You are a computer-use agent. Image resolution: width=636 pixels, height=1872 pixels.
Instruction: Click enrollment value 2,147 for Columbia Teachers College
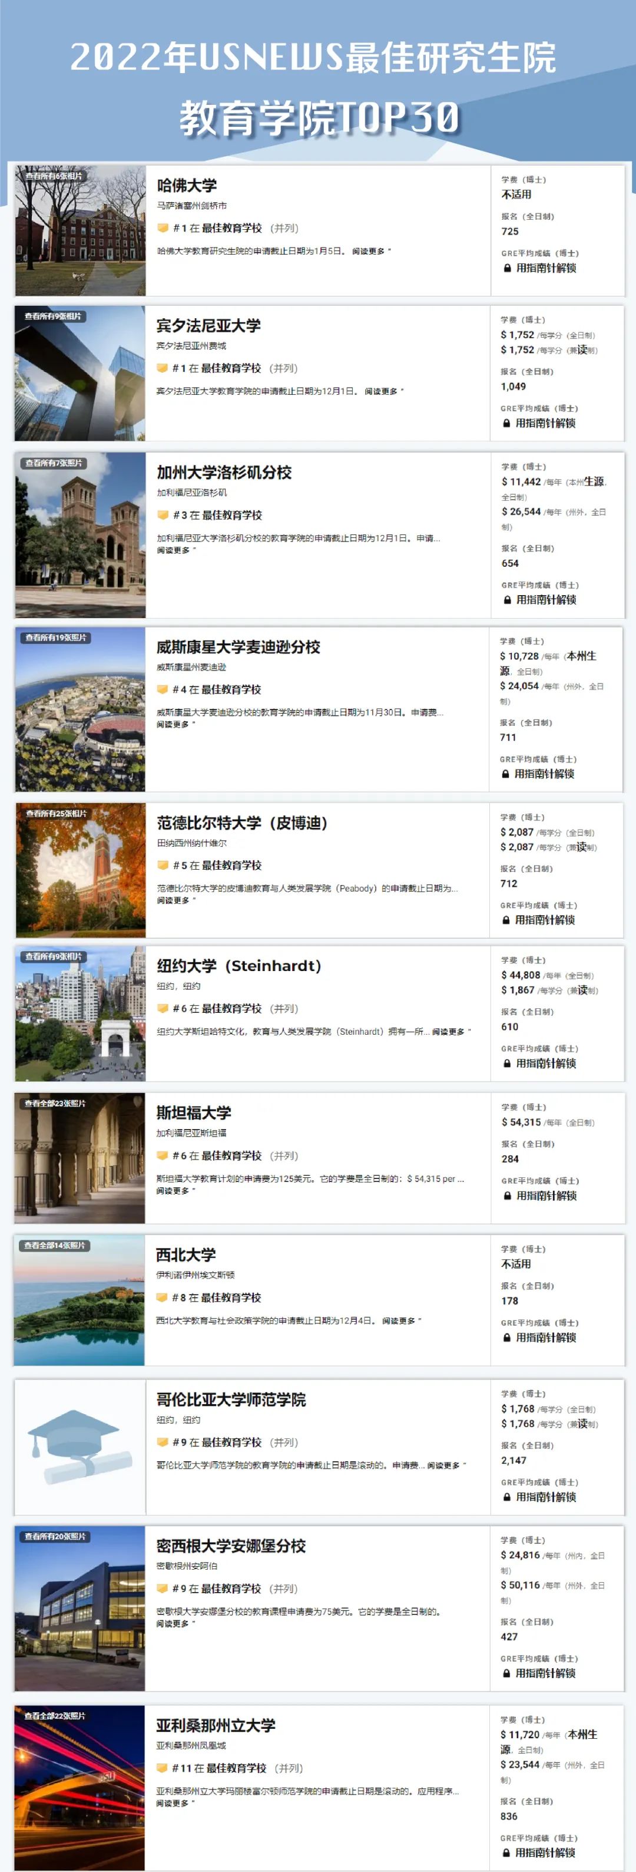[514, 1461]
